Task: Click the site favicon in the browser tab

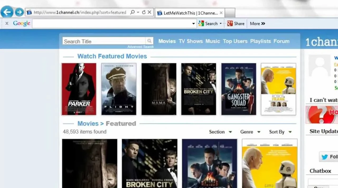Action: pos(160,12)
